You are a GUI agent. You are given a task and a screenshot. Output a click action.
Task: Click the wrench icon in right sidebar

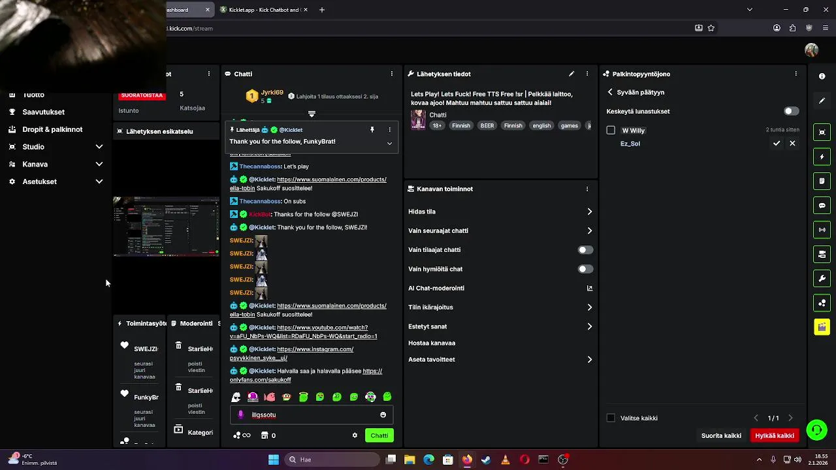822,279
